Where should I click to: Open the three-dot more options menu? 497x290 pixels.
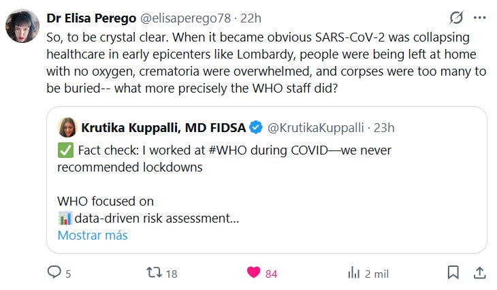pyautogui.click(x=480, y=17)
